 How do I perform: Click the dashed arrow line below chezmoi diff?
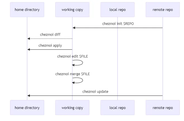coord(50,39)
